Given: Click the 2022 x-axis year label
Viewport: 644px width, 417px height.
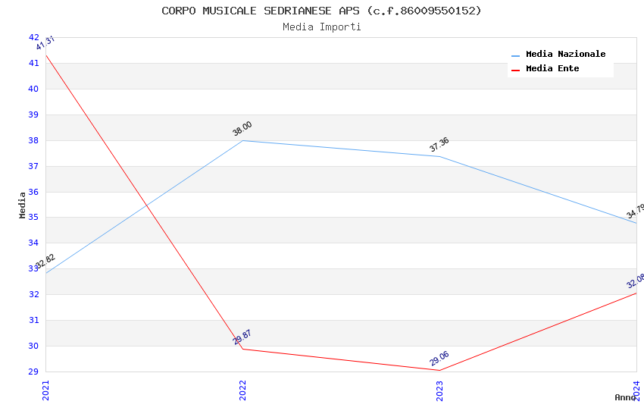Looking at the screenshot, I should point(242,390).
